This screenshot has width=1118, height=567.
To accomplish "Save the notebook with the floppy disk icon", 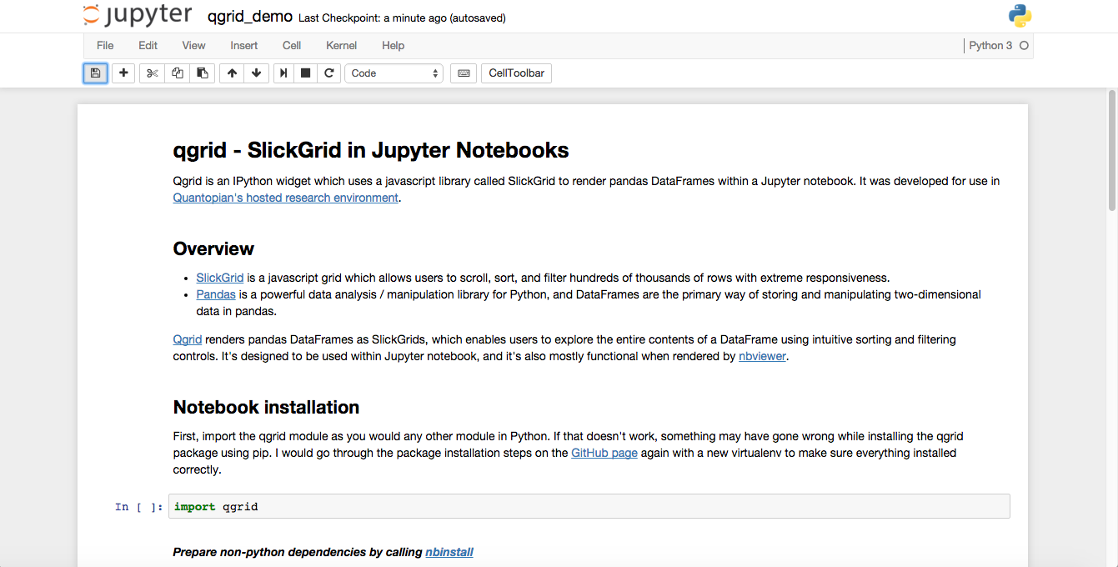I will 95,73.
